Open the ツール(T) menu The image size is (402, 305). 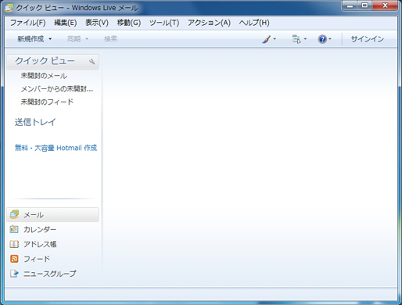pos(164,23)
